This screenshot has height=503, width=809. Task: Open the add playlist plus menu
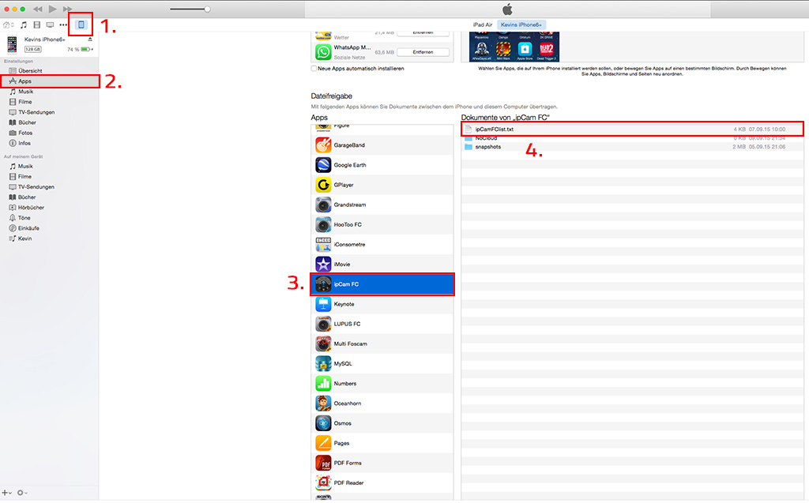(6, 493)
